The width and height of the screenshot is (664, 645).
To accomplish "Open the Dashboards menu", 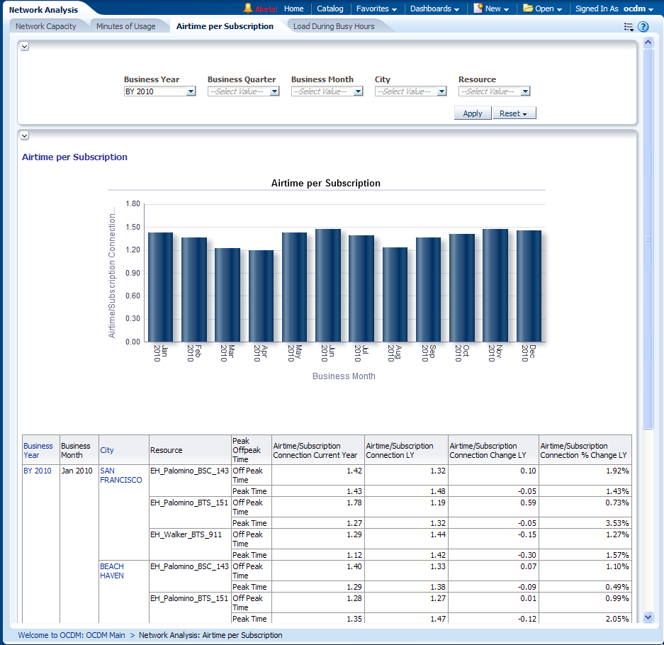I will tap(434, 9).
